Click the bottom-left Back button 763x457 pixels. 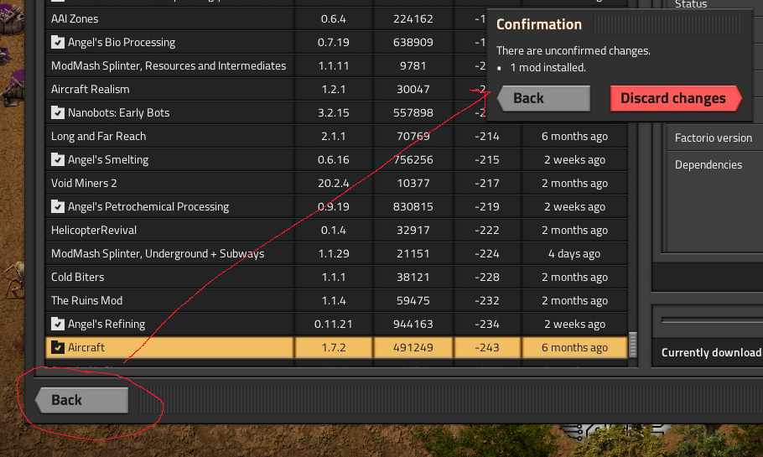pos(81,400)
